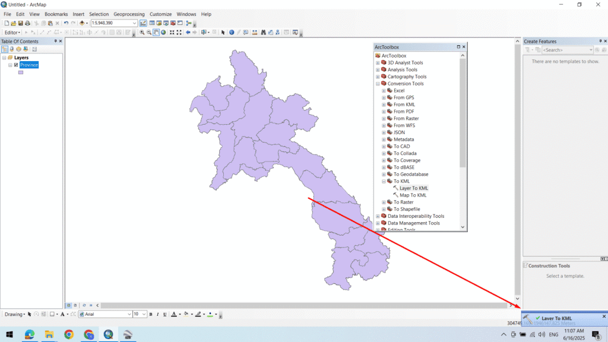The image size is (608, 342).
Task: Switch to Data View
Action: 69,305
